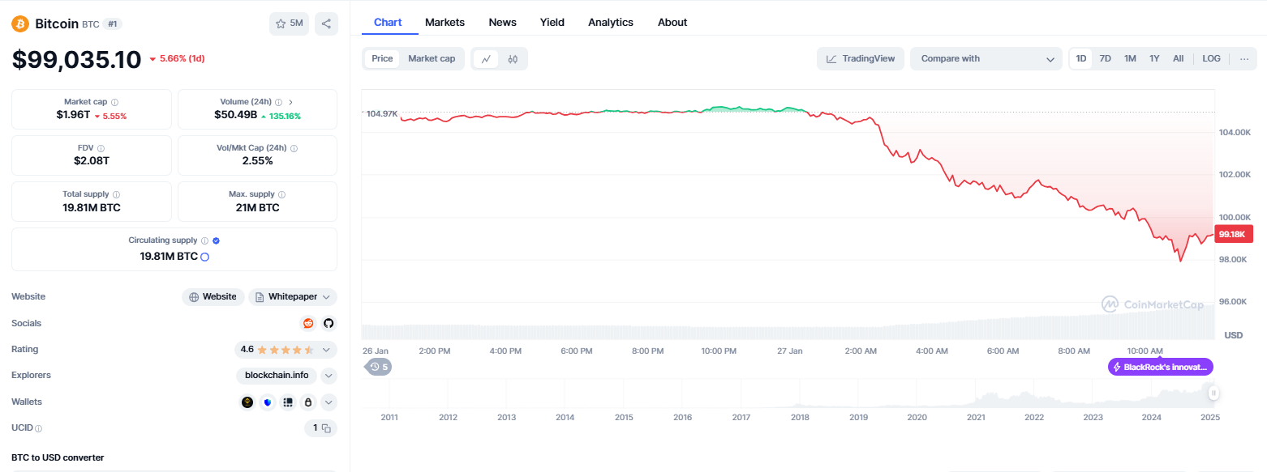Expand the Whitepaper dropdown
1267x472 pixels.
coord(293,297)
